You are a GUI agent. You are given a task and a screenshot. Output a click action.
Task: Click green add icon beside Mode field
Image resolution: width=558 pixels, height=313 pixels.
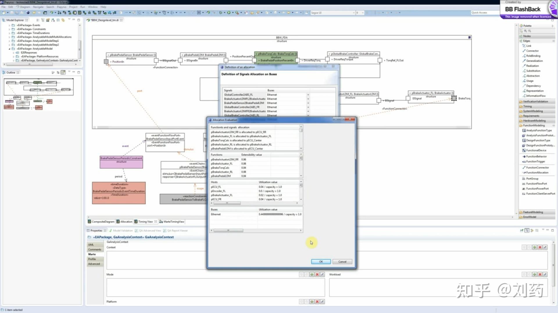point(312,274)
